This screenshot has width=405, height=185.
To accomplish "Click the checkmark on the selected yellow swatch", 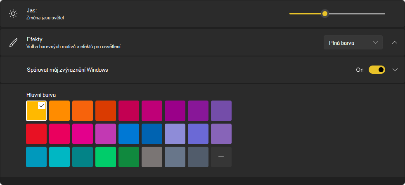I will click(42, 105).
